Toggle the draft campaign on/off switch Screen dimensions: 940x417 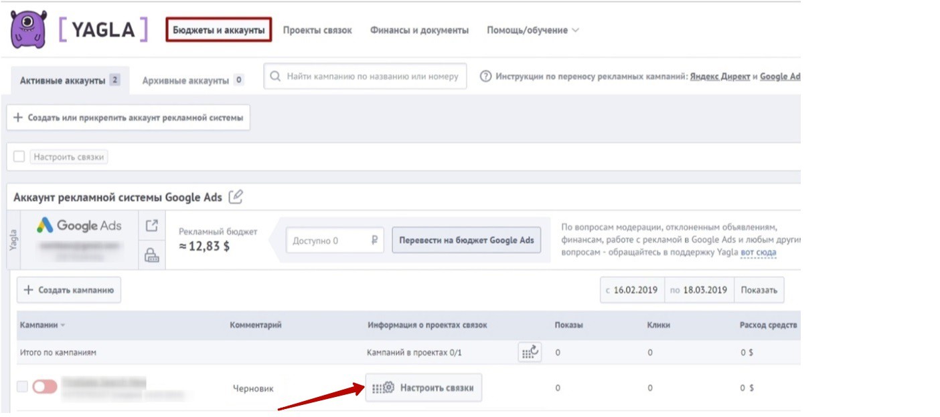pyautogui.click(x=44, y=387)
